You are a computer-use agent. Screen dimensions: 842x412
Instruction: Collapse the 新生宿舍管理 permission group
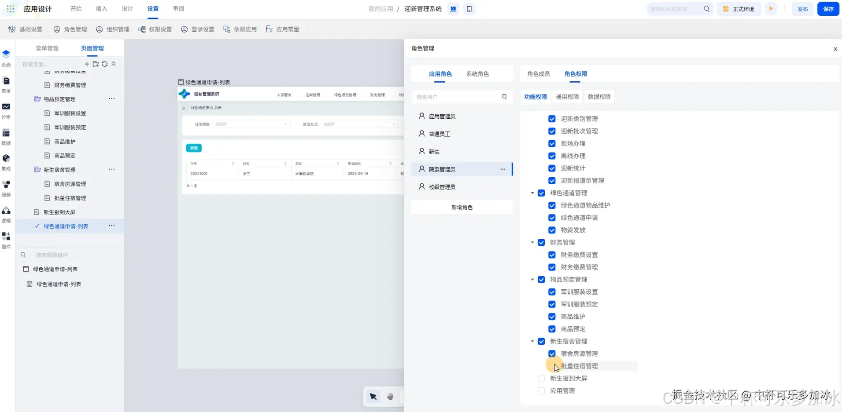[531, 341]
